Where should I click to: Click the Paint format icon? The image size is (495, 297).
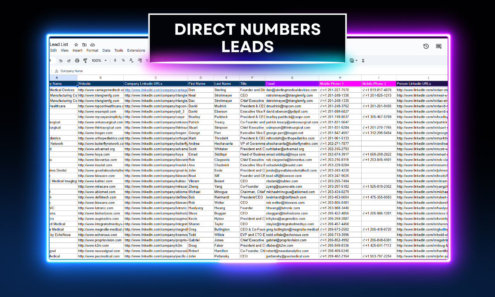[85, 61]
